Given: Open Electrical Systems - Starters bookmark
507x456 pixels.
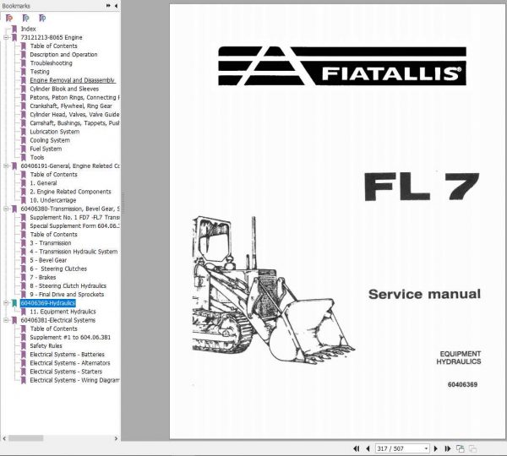Looking at the screenshot, I should click(66, 372).
